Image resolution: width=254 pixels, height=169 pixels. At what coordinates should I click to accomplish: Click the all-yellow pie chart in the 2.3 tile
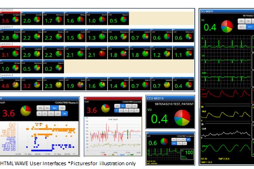pos(59,84)
